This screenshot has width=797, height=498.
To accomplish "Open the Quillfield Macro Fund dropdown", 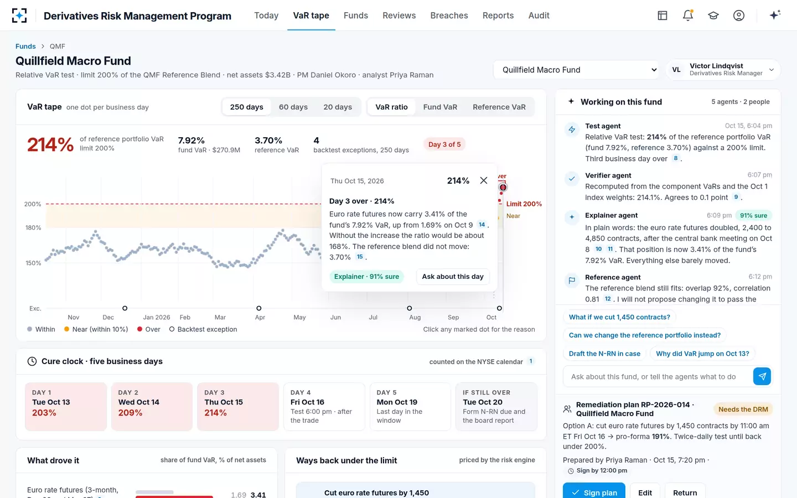I will (577, 70).
